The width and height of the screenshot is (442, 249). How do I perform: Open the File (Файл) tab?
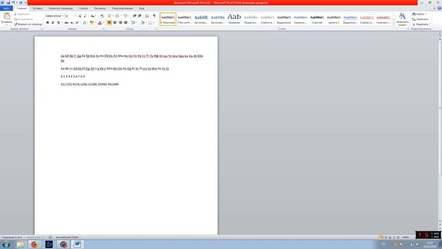pos(6,8)
